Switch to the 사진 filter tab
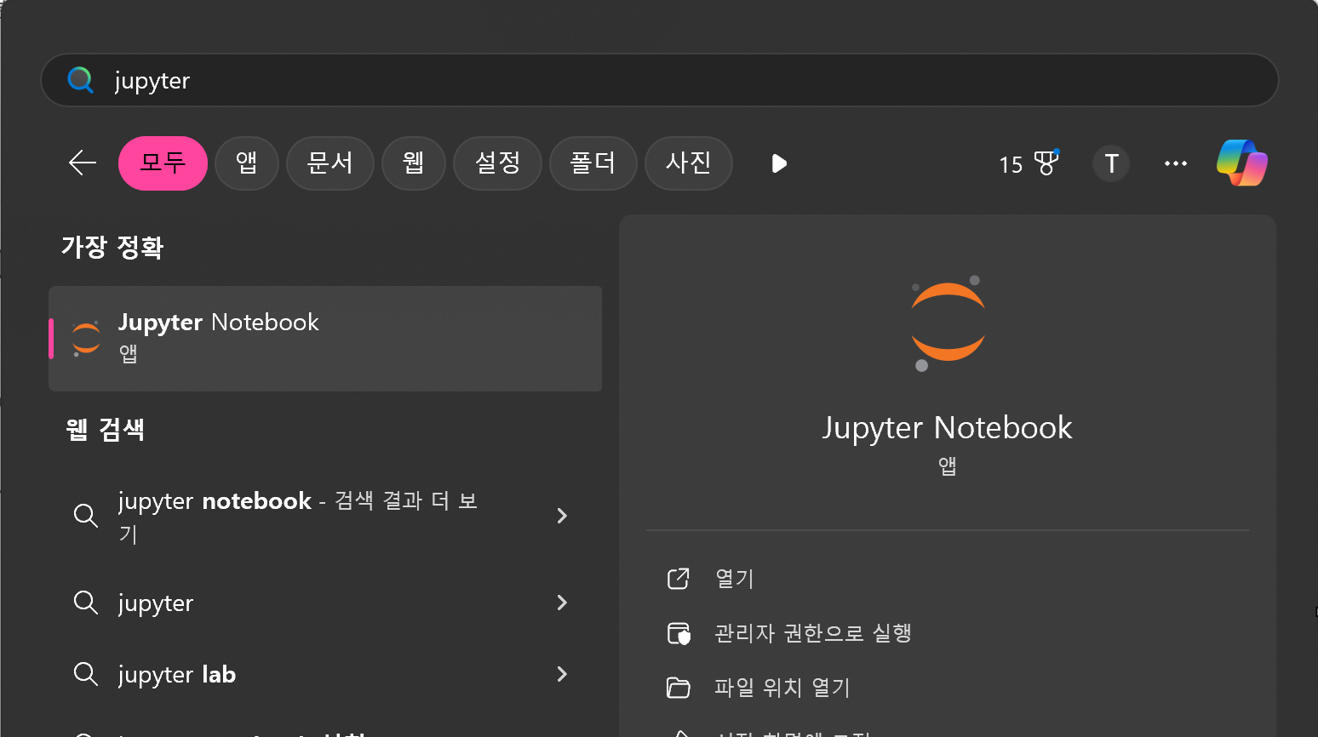This screenshot has height=737, width=1318. (x=689, y=163)
